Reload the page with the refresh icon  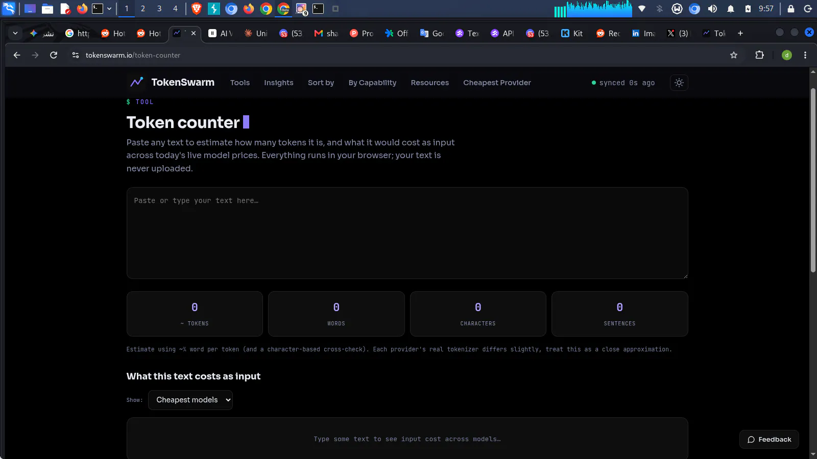pyautogui.click(x=54, y=55)
